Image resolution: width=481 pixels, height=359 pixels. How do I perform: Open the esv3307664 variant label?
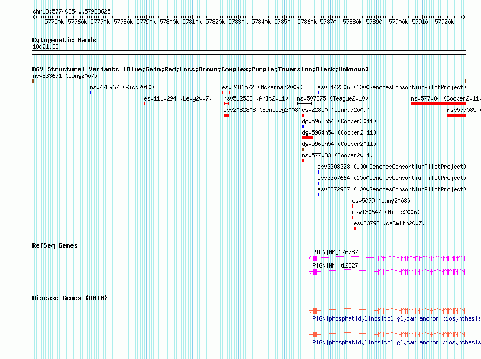click(x=392, y=178)
